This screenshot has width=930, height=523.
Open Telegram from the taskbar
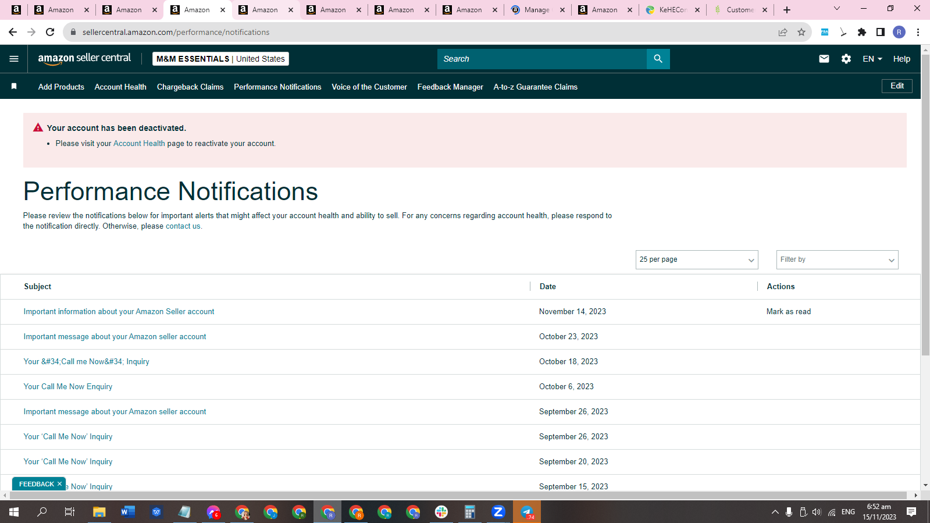(527, 512)
